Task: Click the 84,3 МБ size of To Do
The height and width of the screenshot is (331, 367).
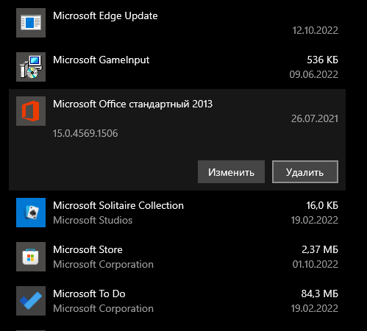Action: [319, 293]
